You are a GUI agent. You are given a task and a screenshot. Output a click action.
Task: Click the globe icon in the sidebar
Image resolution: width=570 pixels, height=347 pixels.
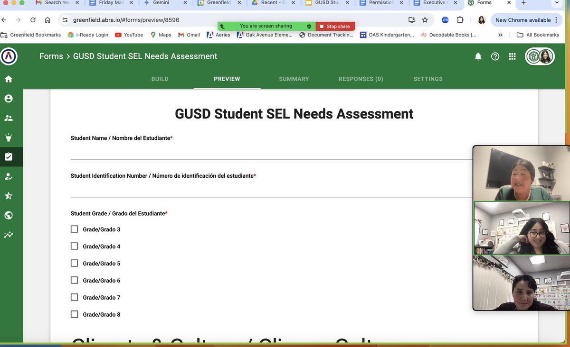click(x=9, y=215)
